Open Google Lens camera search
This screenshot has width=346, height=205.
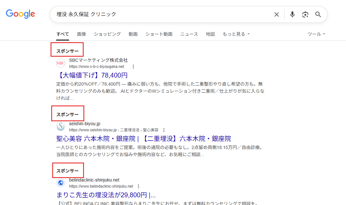305,14
